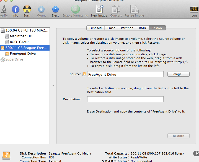Click the Log toolbar label
This screenshot has height=162, width=199.
[x=194, y=15]
